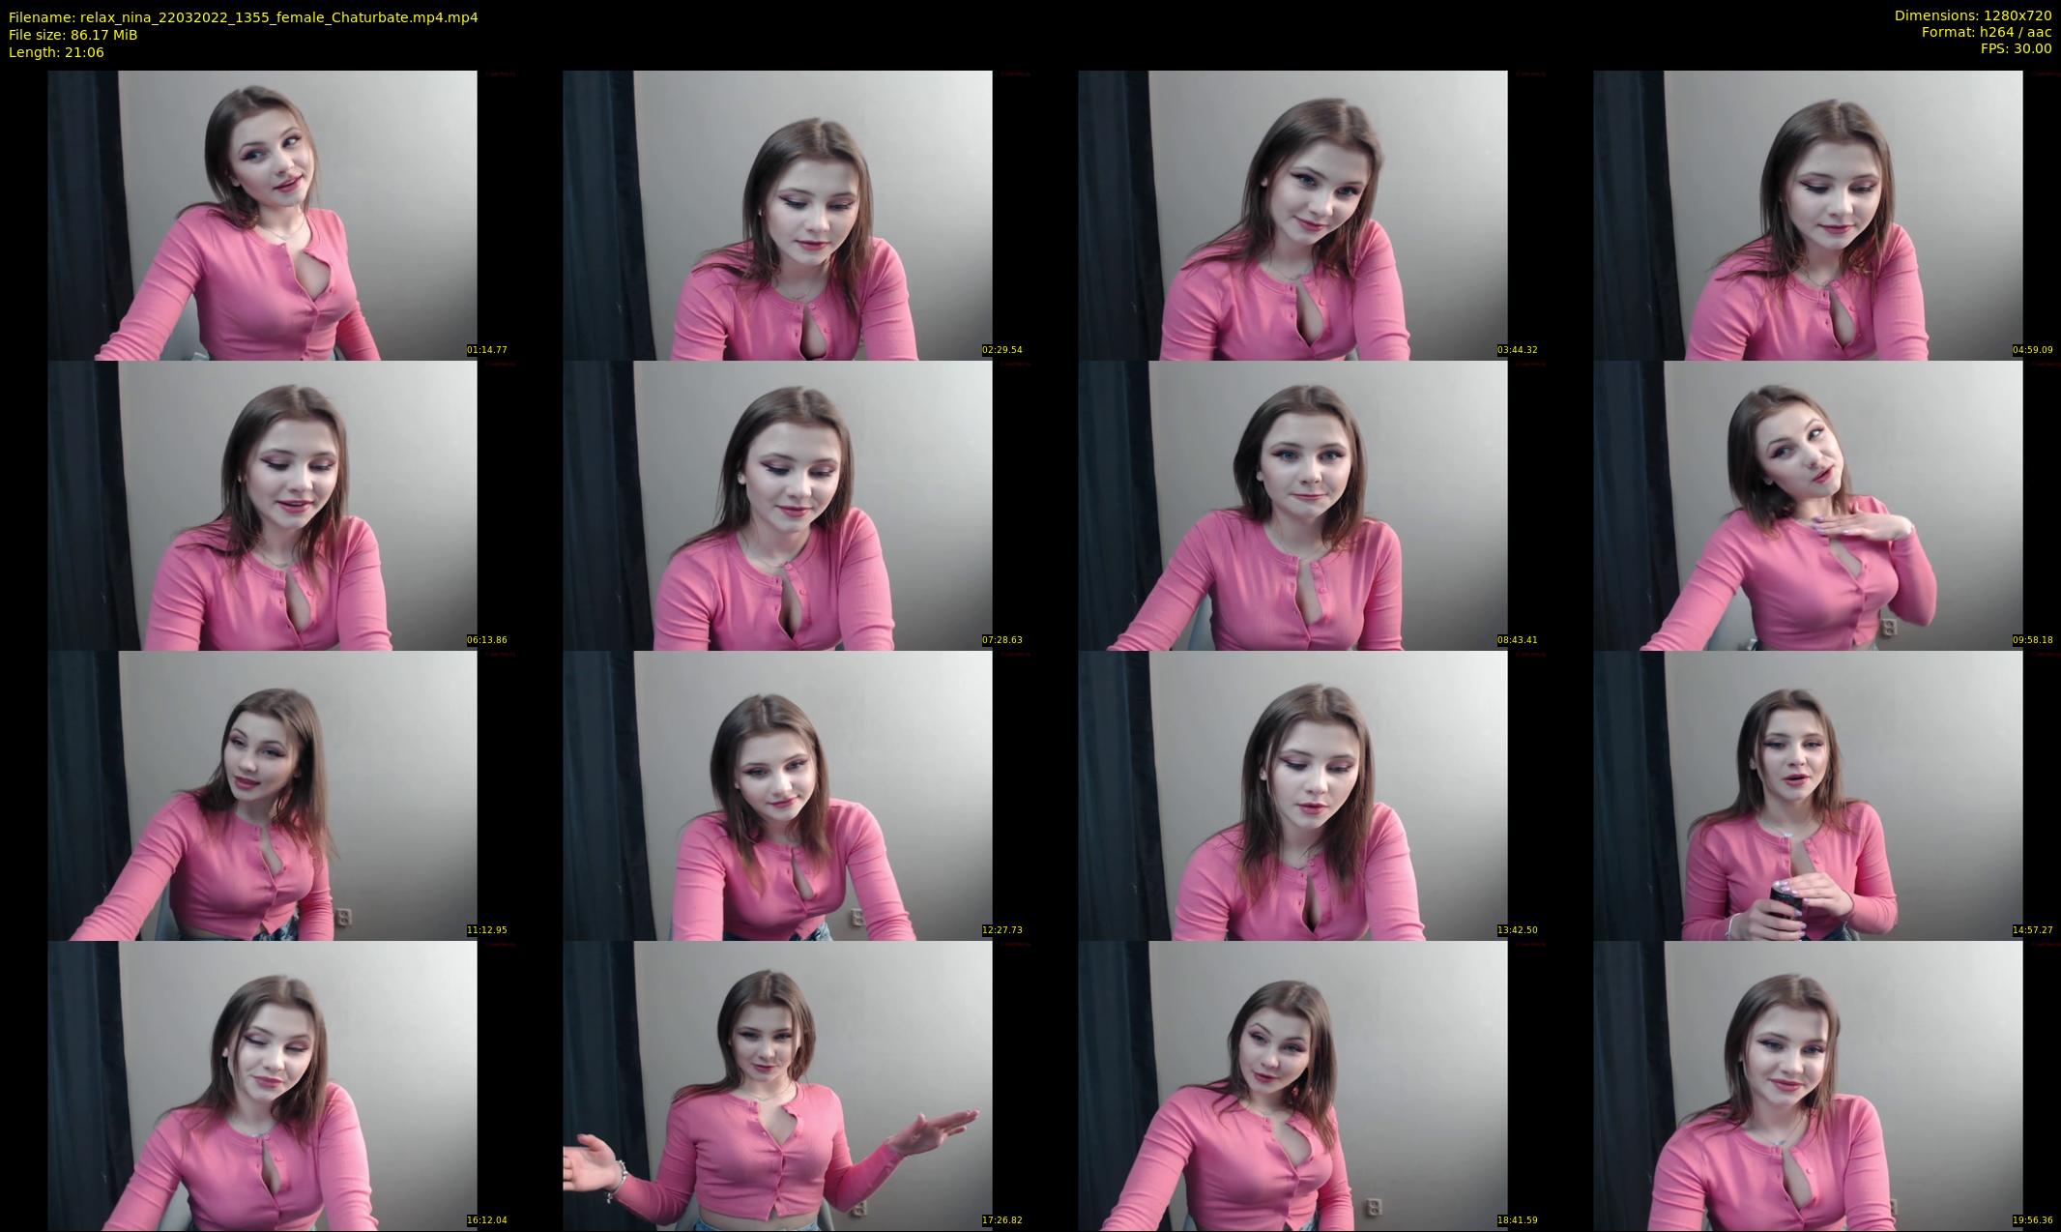Image resolution: width=2061 pixels, height=1232 pixels.
Task: Click the frame stamped 04:59.09
Action: pyautogui.click(x=1808, y=215)
